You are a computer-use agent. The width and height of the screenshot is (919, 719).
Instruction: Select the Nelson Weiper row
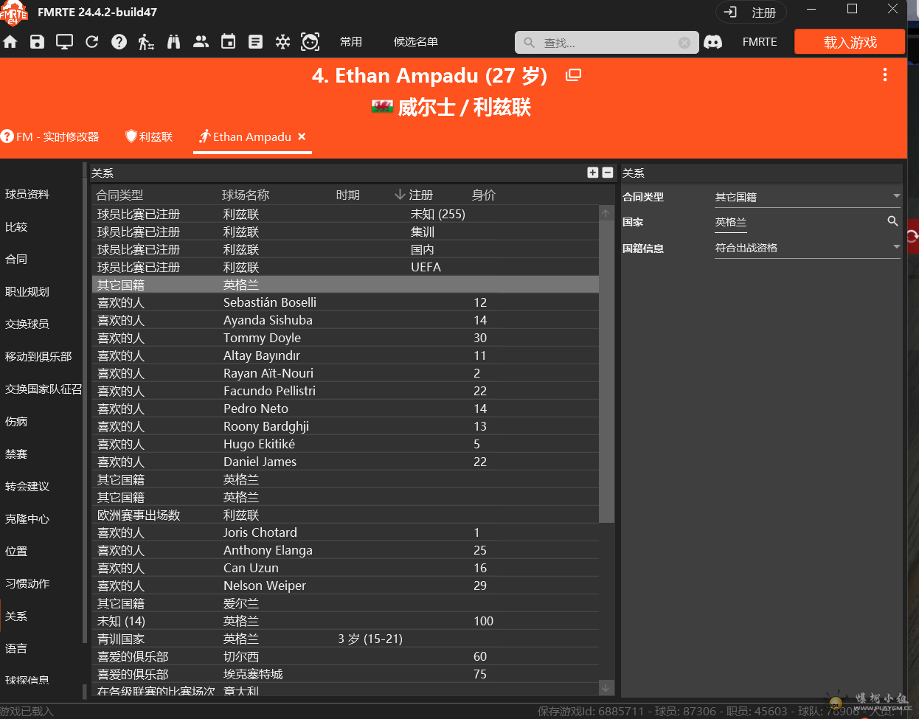click(x=345, y=586)
